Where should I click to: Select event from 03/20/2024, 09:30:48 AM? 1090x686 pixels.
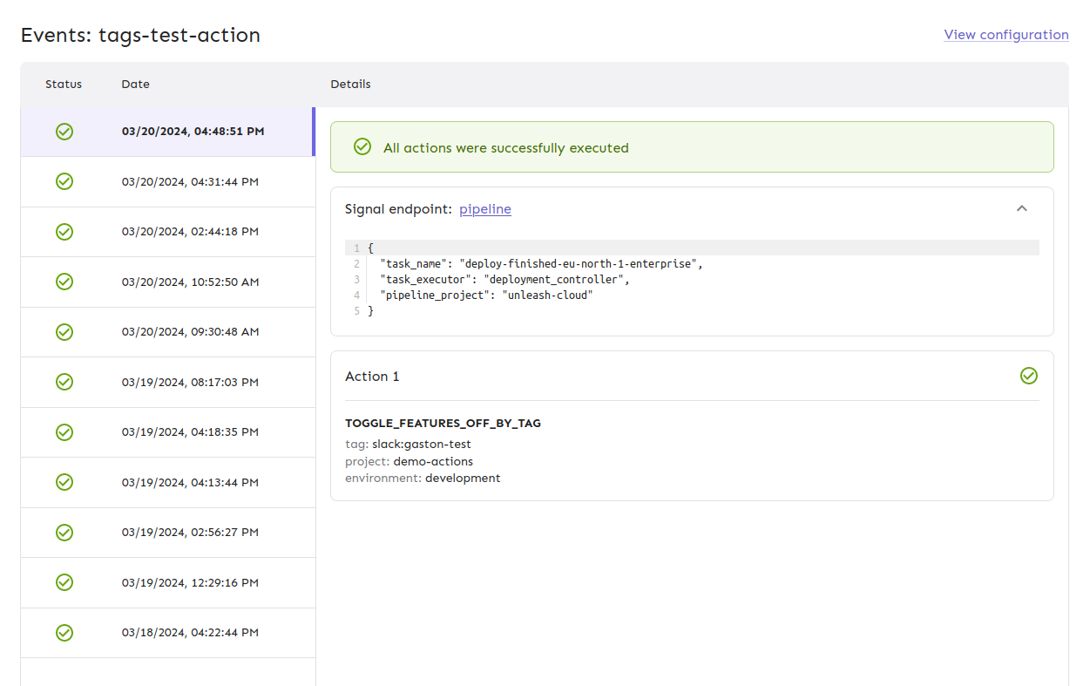[190, 332]
